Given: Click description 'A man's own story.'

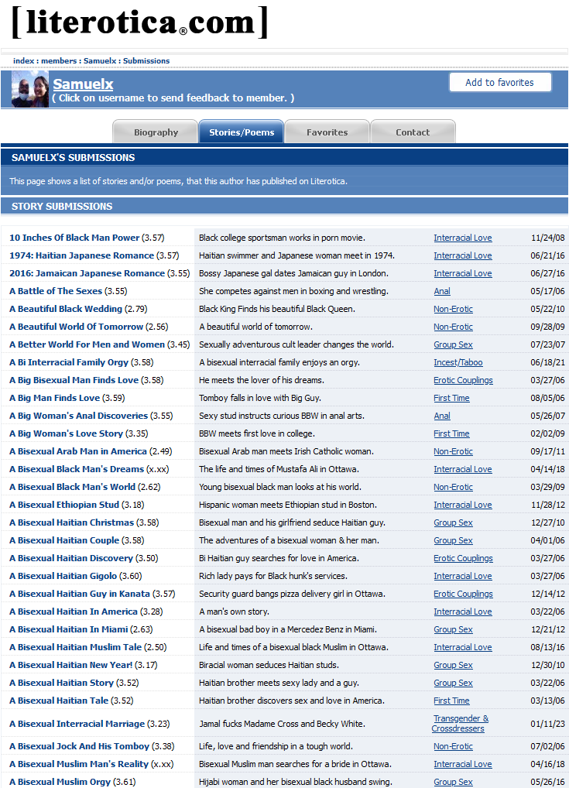Looking at the screenshot, I should tap(234, 612).
